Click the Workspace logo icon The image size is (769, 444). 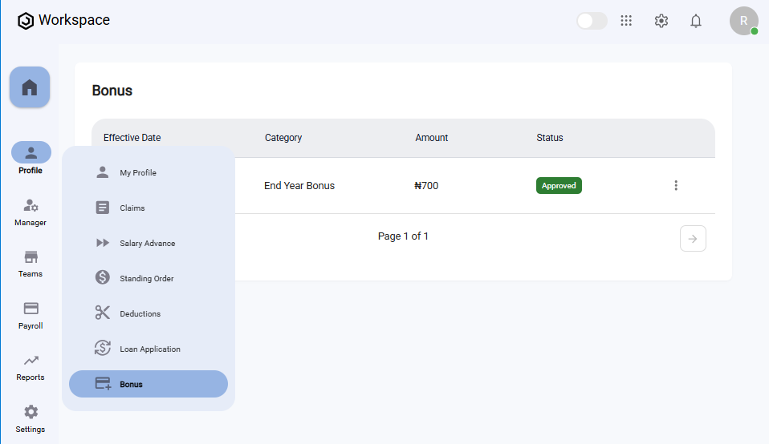tap(26, 21)
